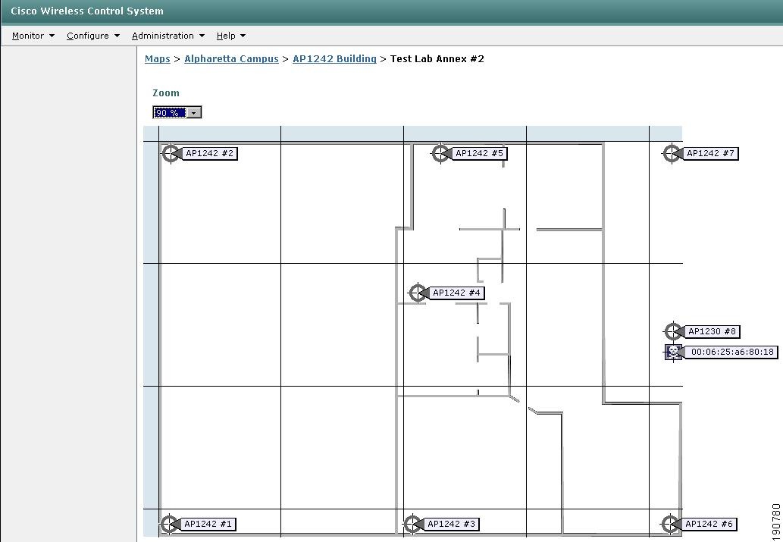This screenshot has width=783, height=542.
Task: Click the Cisco Wireless Control System title
Action: (87, 11)
